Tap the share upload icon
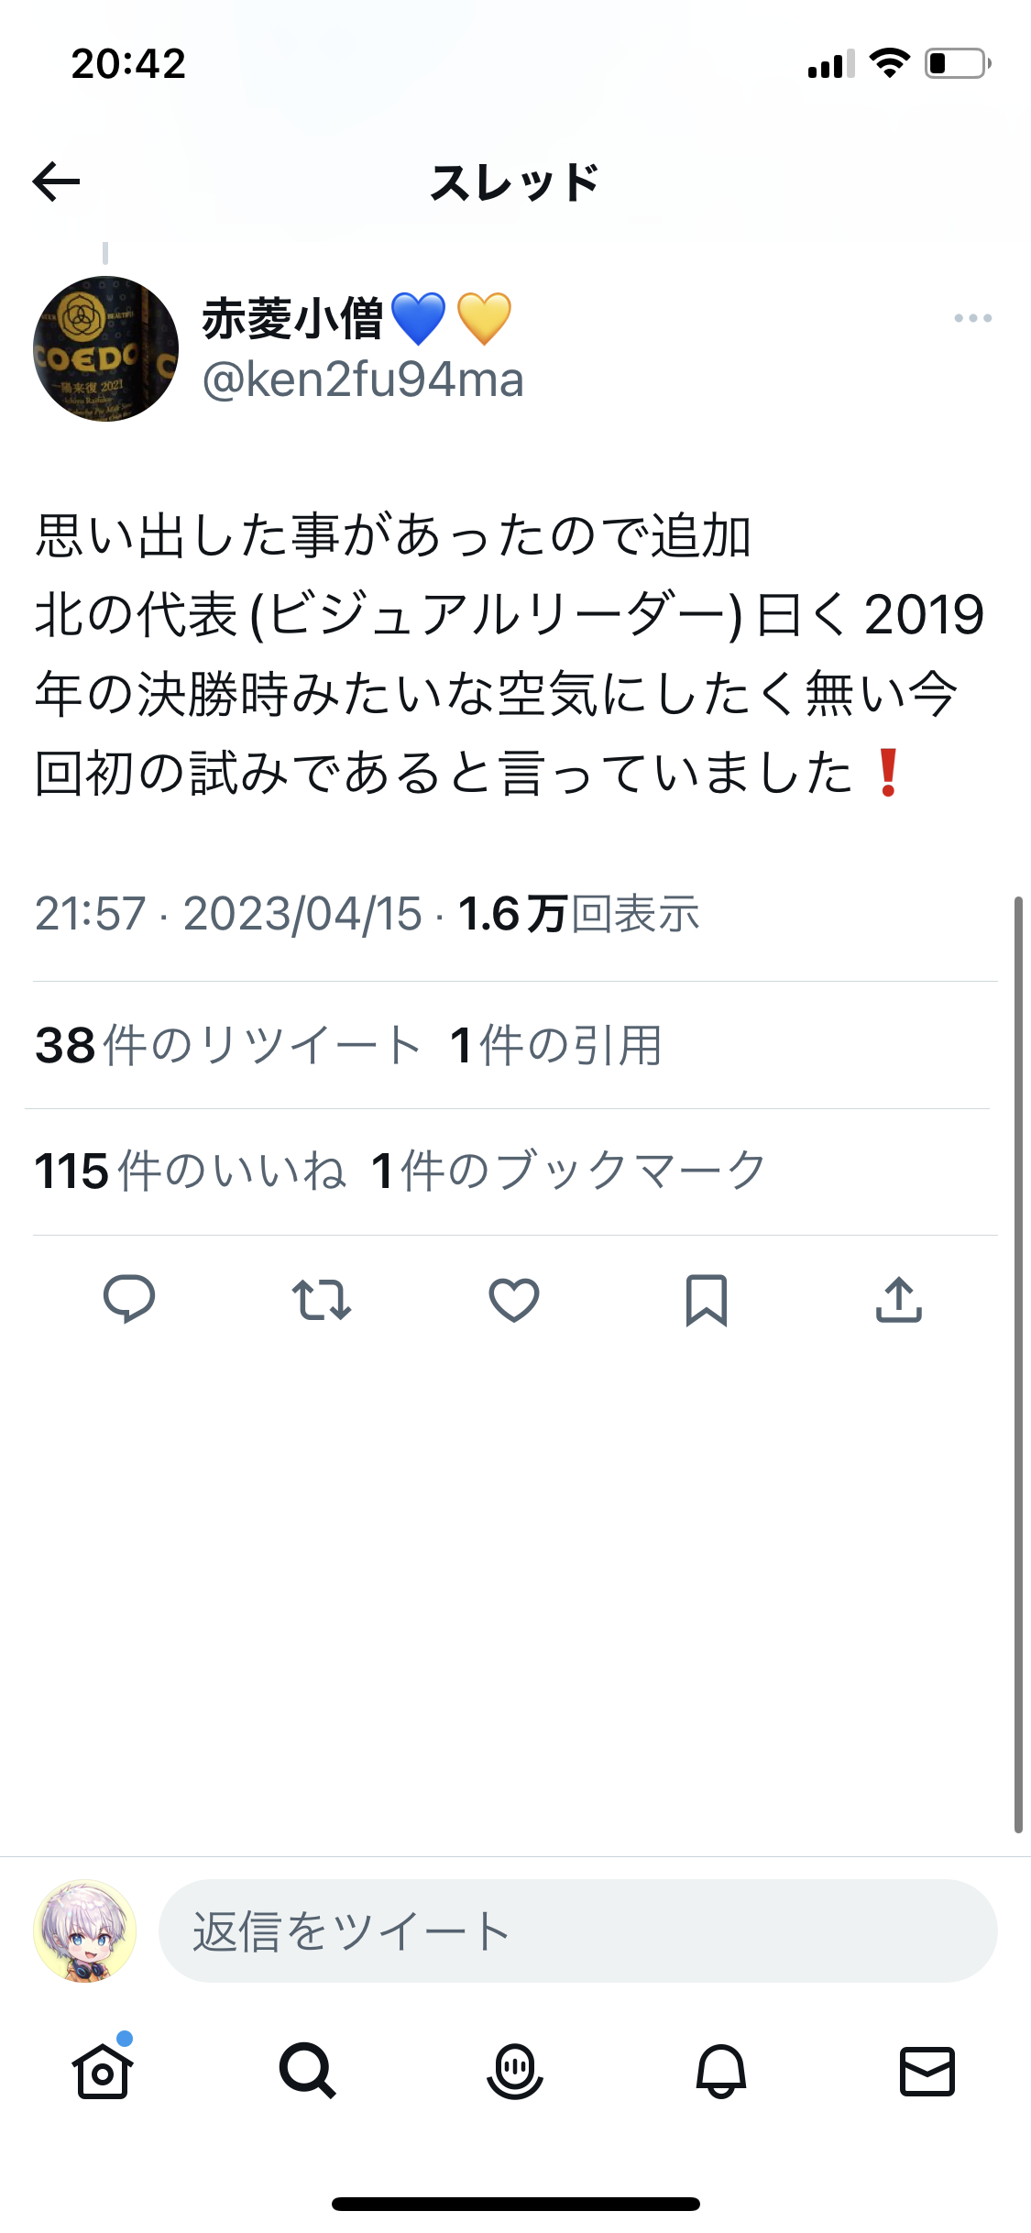 pyautogui.click(x=899, y=1299)
